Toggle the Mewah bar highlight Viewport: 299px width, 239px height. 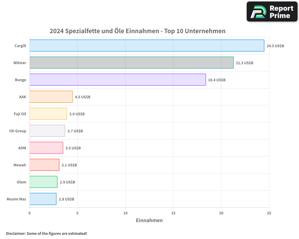(44, 165)
